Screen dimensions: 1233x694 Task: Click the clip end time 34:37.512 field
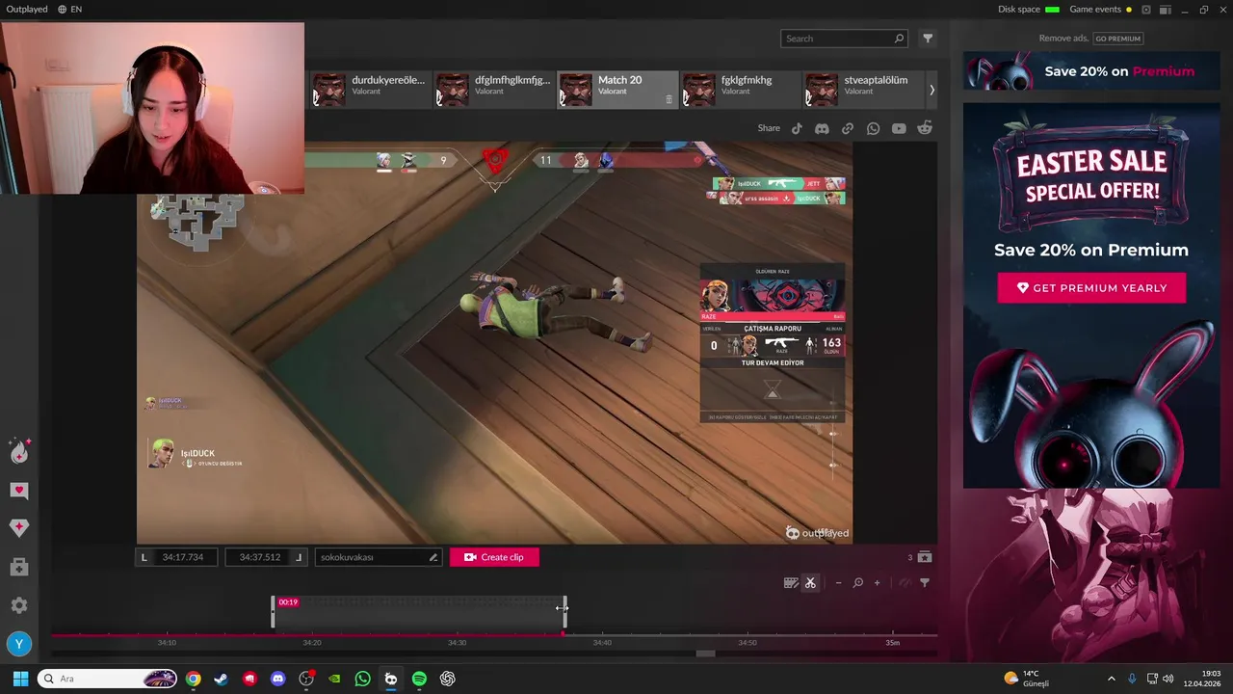point(265,557)
